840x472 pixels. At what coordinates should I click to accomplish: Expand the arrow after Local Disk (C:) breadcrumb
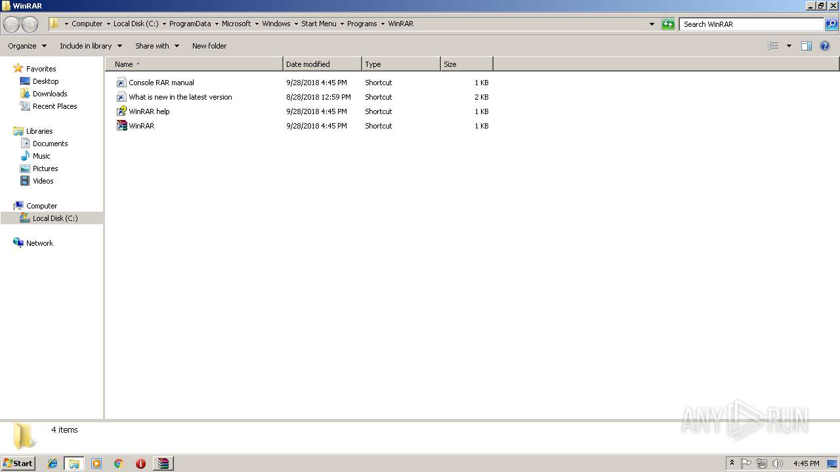[x=164, y=24]
